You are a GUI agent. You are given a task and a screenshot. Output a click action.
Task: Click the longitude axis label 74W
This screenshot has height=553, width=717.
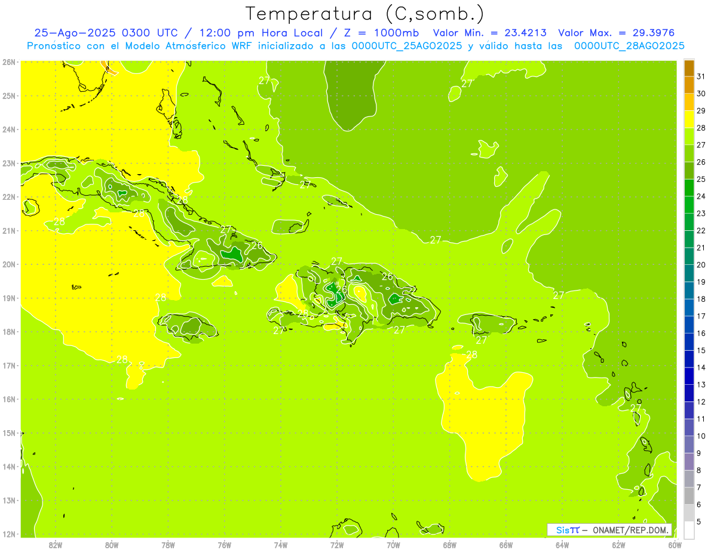[281, 545]
